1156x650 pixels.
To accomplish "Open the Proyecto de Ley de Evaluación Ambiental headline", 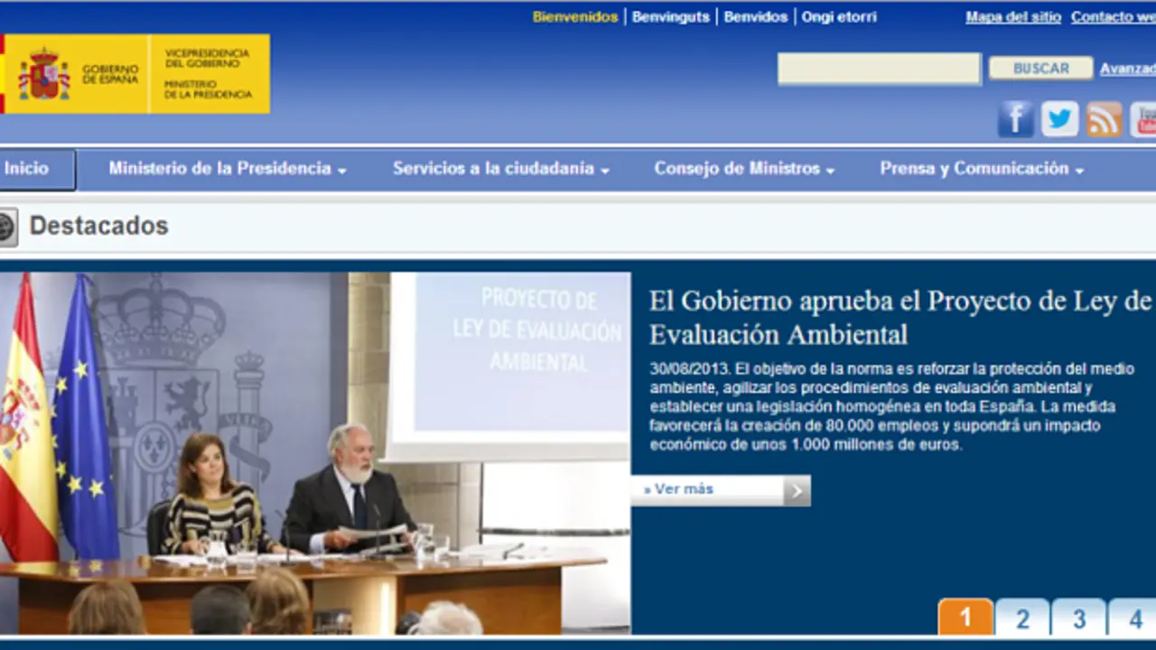I will (x=900, y=318).
